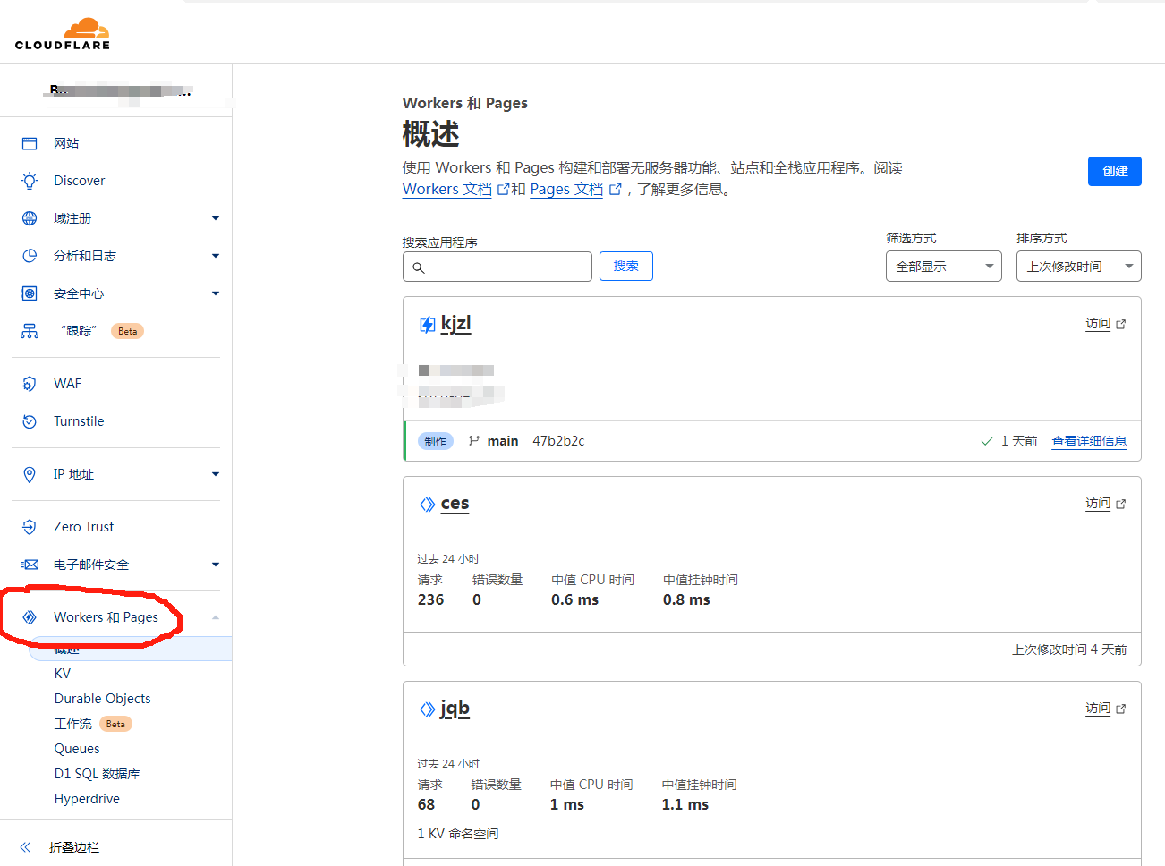Click the blue 创建 button

[x=1114, y=171]
